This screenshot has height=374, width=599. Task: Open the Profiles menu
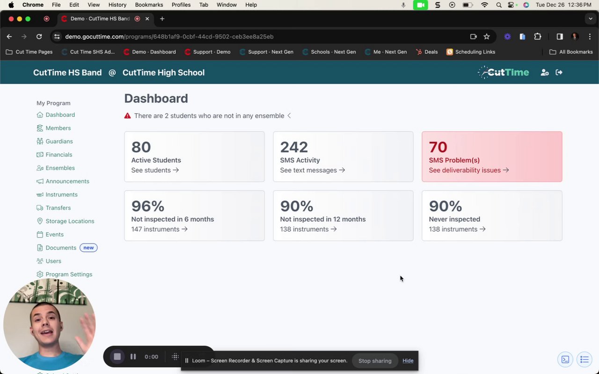(181, 5)
